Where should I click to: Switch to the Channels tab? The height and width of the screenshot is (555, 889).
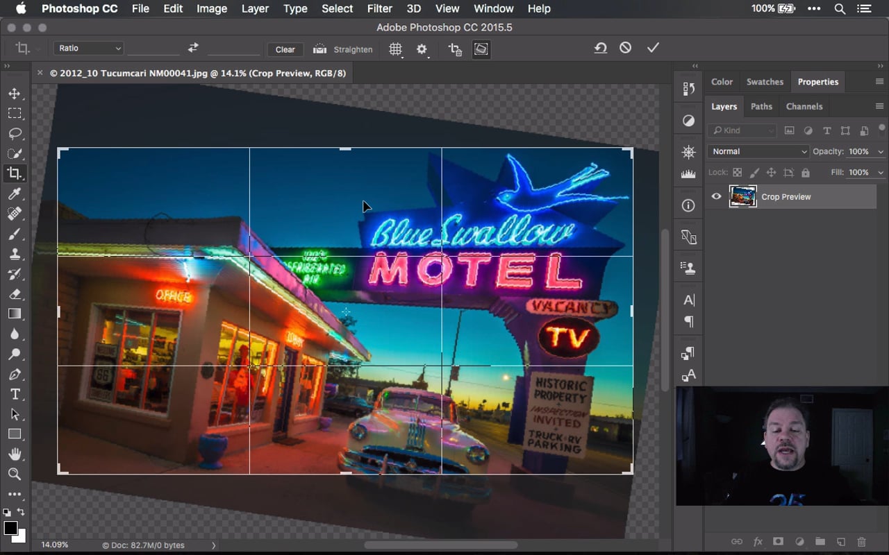click(x=804, y=106)
